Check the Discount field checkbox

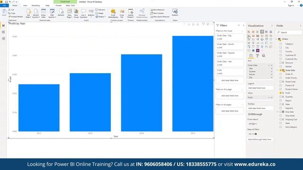[281, 63]
